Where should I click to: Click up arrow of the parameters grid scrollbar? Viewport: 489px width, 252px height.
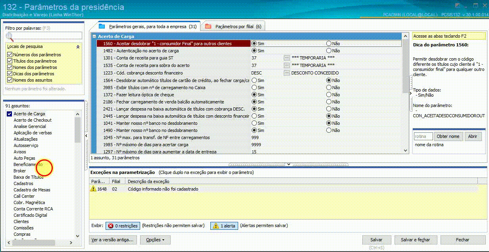point(405,36)
